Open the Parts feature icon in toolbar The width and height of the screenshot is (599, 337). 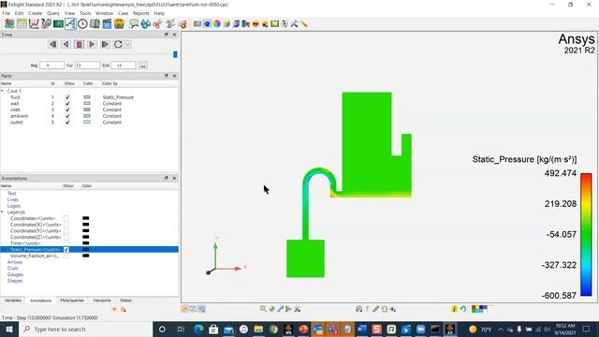pyautogui.click(x=9, y=23)
